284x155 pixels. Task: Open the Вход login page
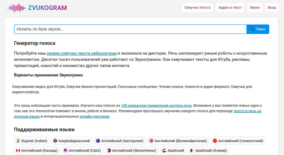coord(272,7)
